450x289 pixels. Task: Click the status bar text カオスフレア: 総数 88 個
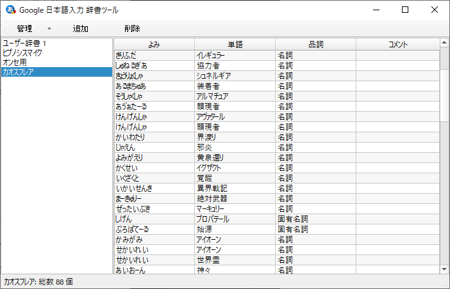(38, 282)
